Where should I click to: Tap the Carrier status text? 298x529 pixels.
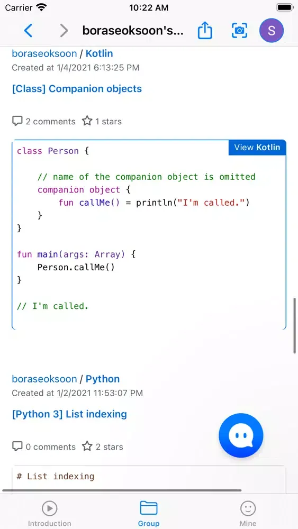click(19, 7)
